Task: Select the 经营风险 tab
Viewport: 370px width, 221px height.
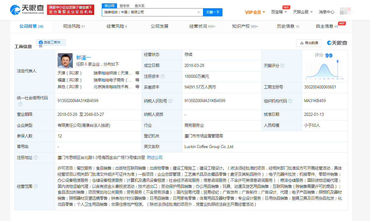Action: pos(117,26)
